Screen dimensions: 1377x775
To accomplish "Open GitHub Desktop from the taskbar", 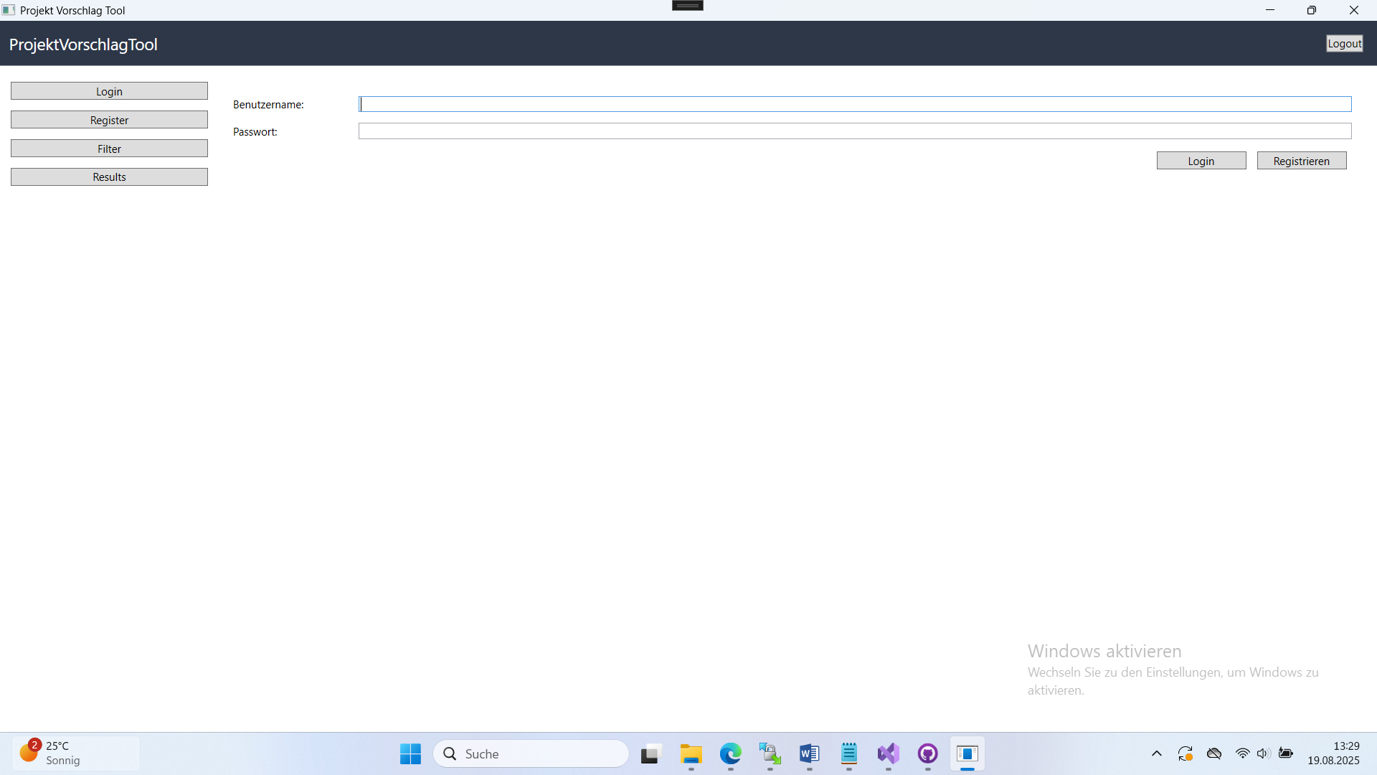I will [x=927, y=754].
